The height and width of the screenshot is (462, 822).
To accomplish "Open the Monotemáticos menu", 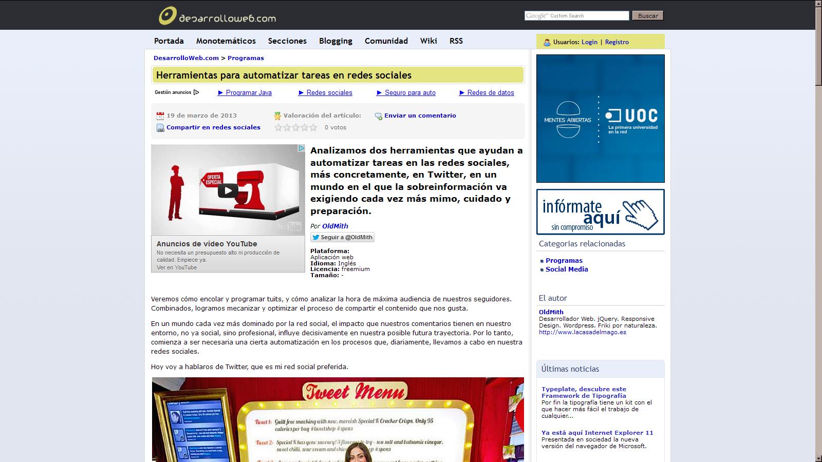I will (x=226, y=41).
